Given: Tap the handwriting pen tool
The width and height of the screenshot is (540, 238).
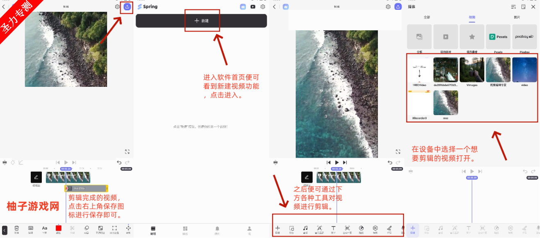Looking at the screenshot, I should [x=389, y=229].
